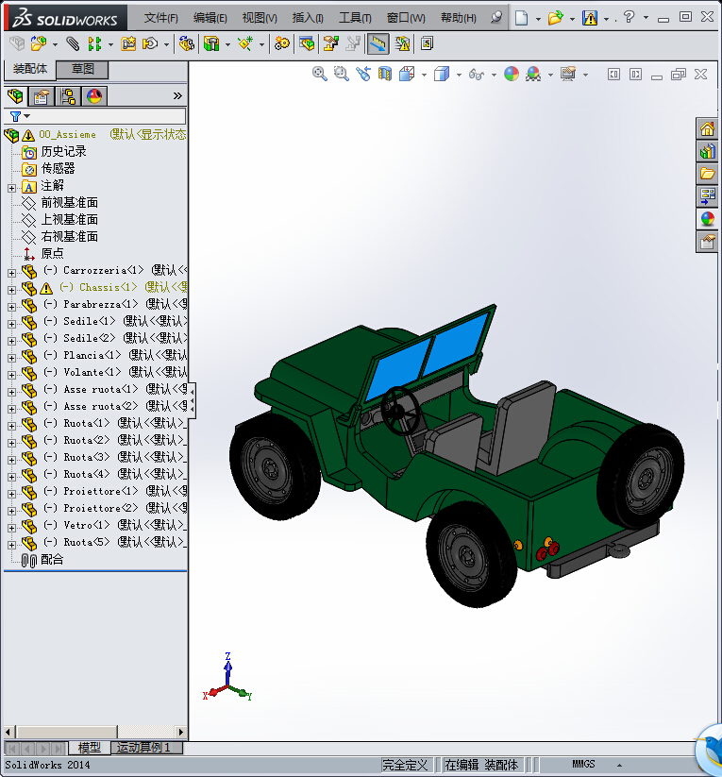Select the 传感器 sensors item
The image size is (722, 777).
click(x=58, y=168)
